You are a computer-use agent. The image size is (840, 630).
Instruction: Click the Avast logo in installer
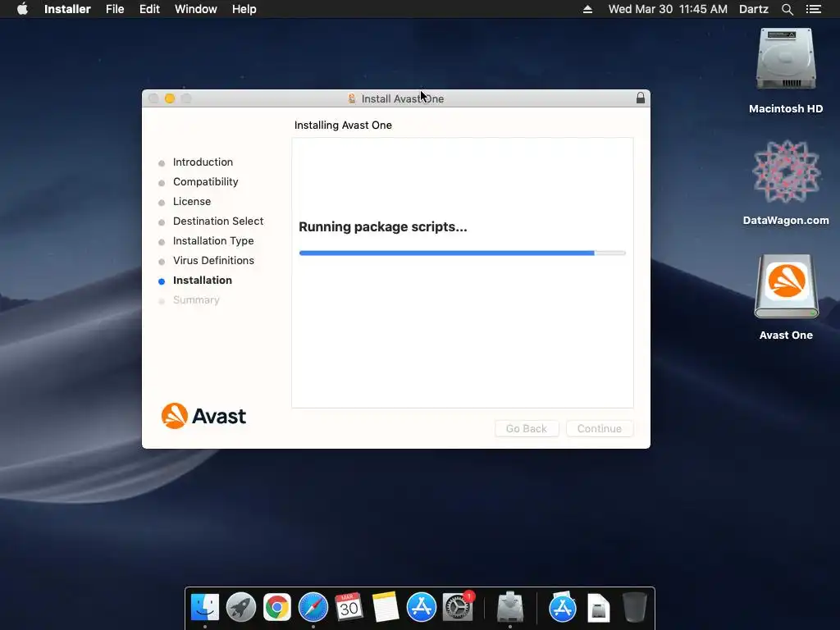[x=203, y=416]
